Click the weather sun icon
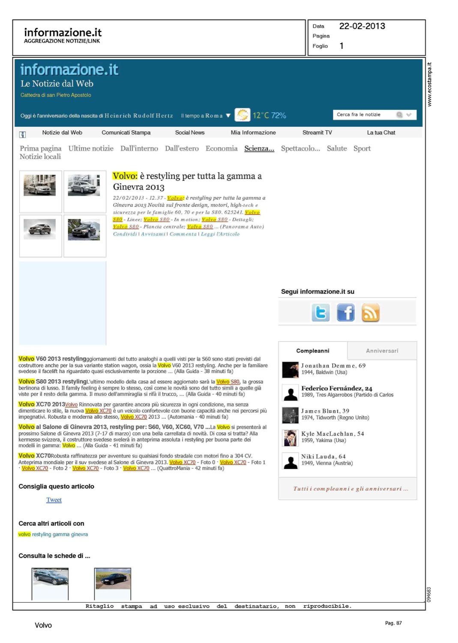This screenshot has height=643, width=458. coord(242,115)
